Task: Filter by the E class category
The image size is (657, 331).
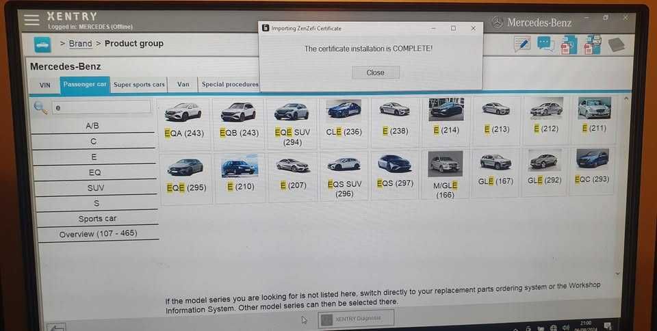Action: pyautogui.click(x=94, y=157)
